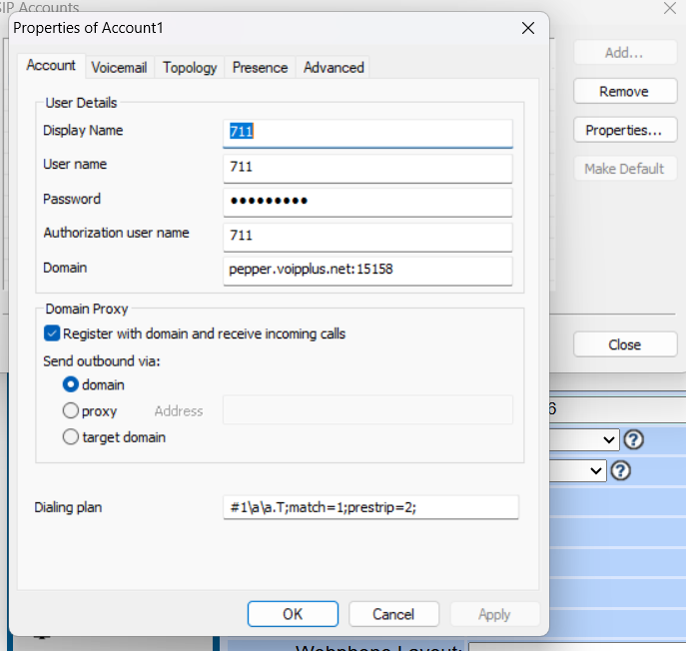
Task: Switch to the Voicemail tab
Action: (119, 67)
